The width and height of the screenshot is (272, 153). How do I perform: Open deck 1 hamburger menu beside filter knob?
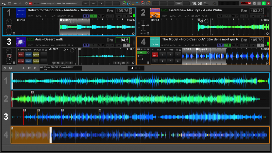click(x=14, y=33)
